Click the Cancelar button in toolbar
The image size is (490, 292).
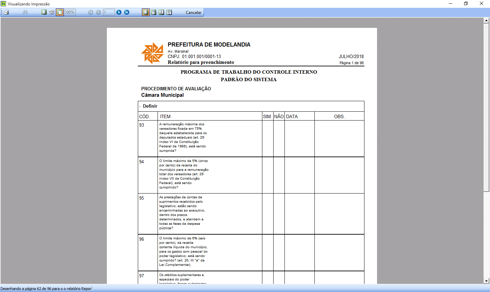coord(193,12)
